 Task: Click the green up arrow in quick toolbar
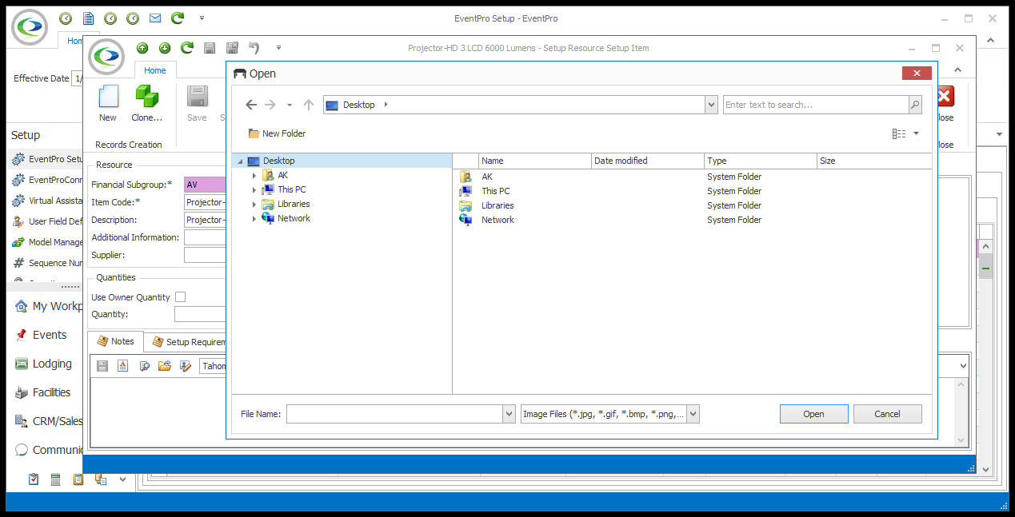pos(142,48)
